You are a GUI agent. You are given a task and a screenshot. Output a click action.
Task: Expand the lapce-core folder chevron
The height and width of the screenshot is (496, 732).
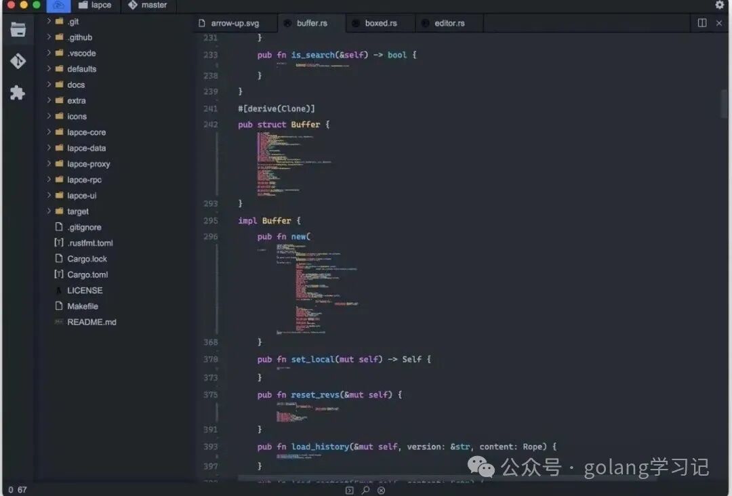[x=49, y=132]
